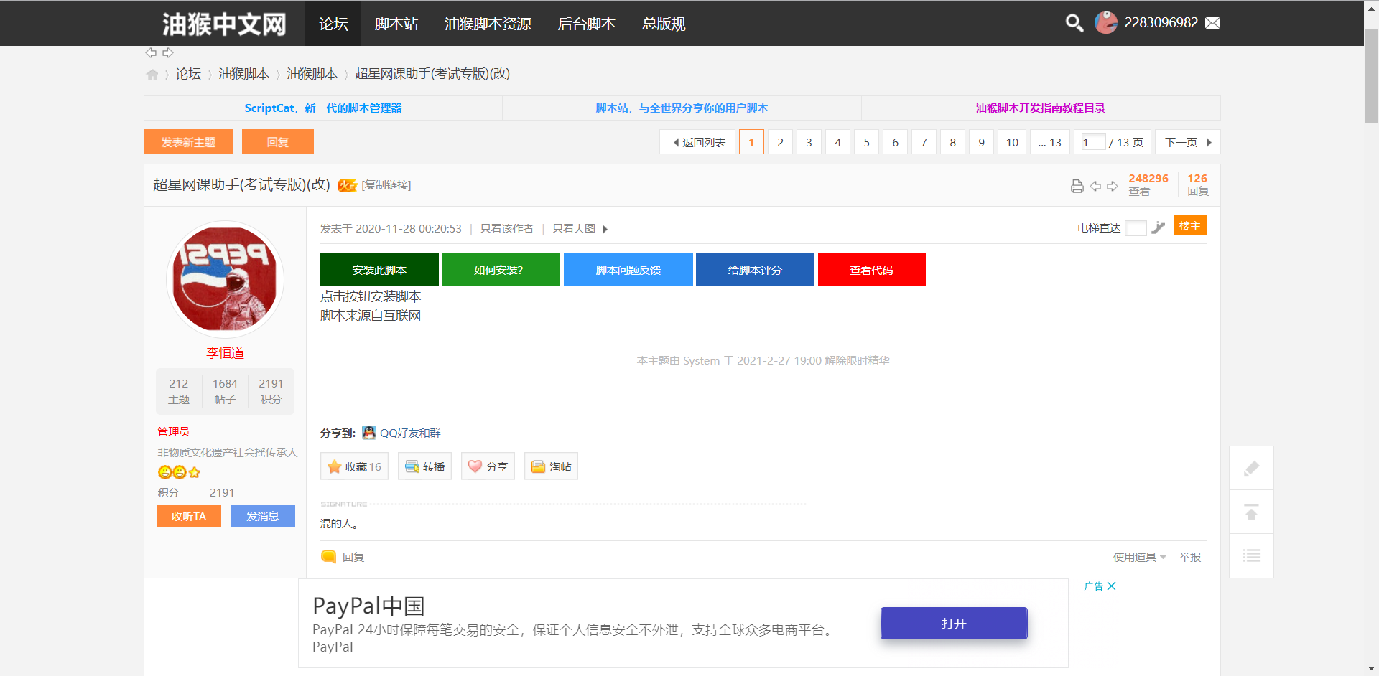The width and height of the screenshot is (1379, 676).
Task: Click 脚本问题反馈 feedback button
Action: (x=628, y=270)
